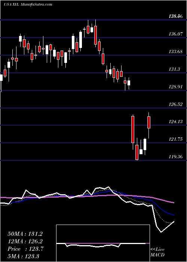Click the '50MA : 131.2' readout
Viewport: 187px width, 262px height.
pyautogui.click(x=25, y=234)
